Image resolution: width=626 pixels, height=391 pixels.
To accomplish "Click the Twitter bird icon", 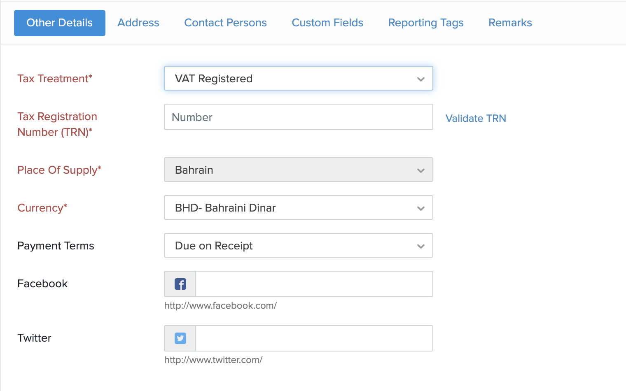I will click(180, 338).
